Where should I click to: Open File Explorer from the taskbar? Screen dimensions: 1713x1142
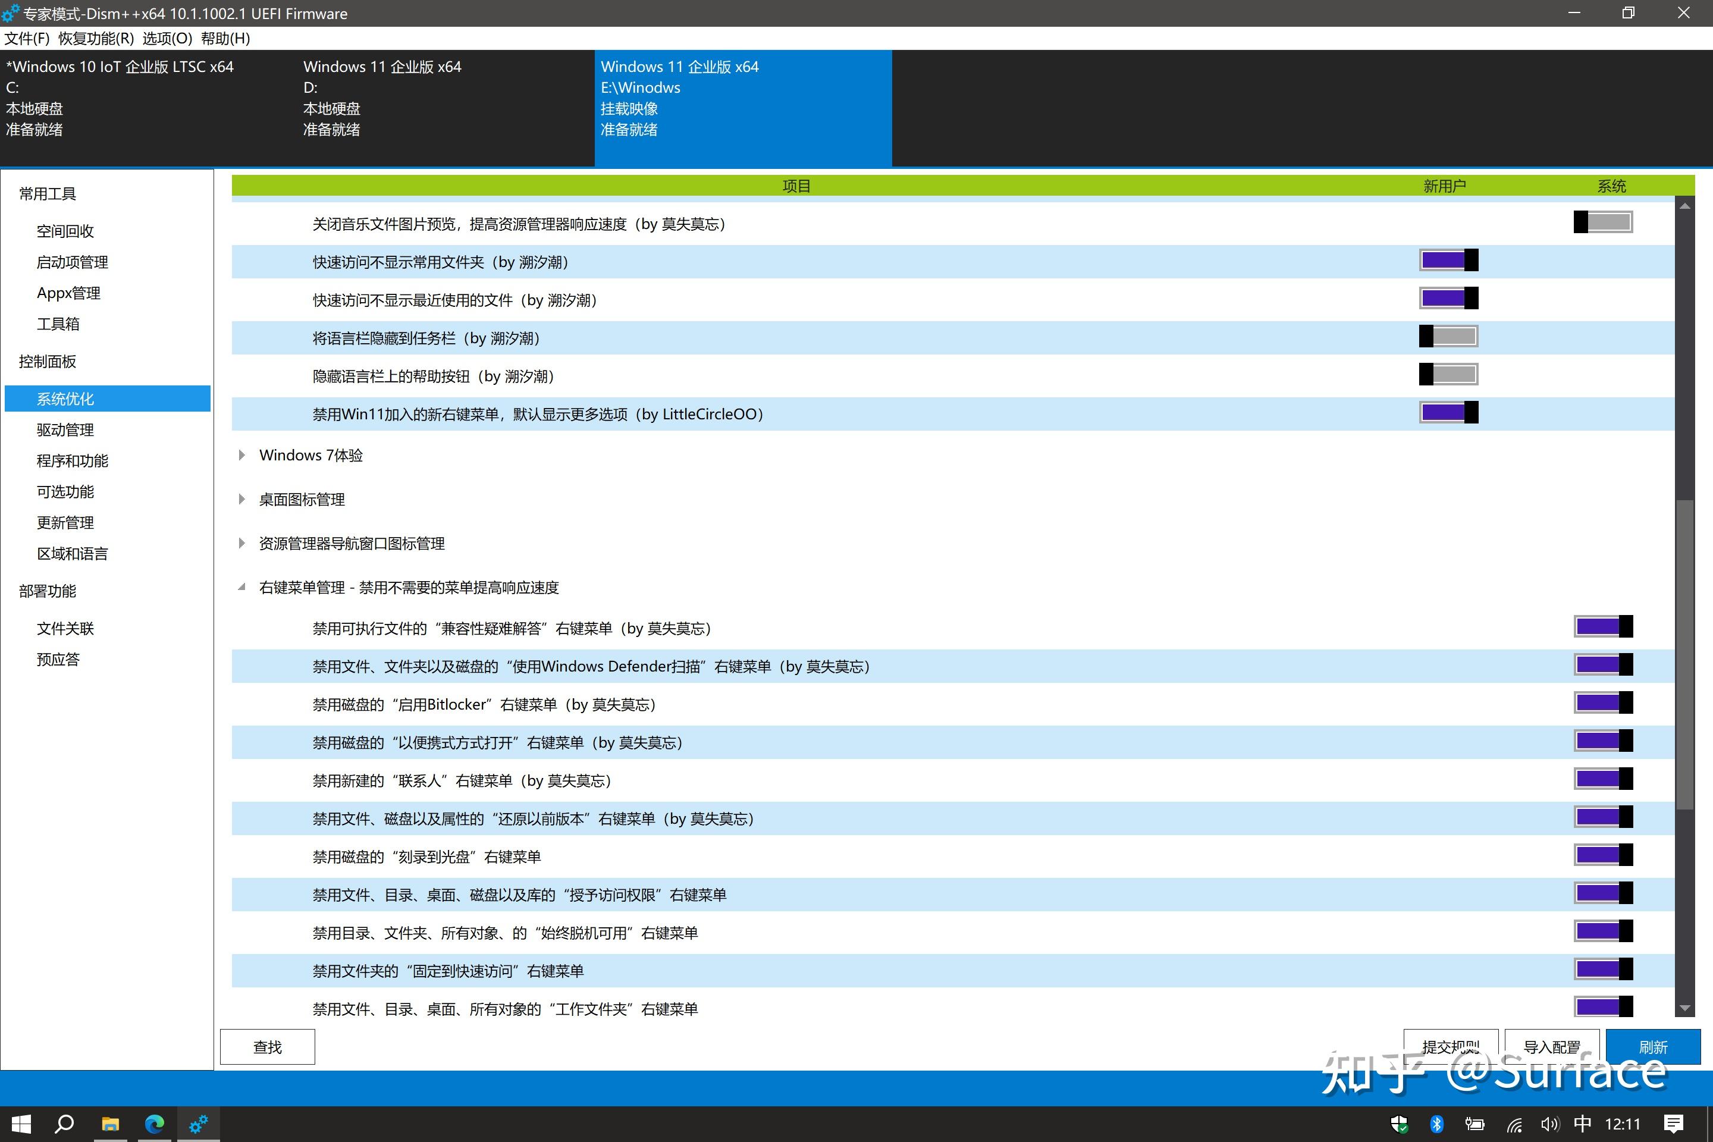111,1124
